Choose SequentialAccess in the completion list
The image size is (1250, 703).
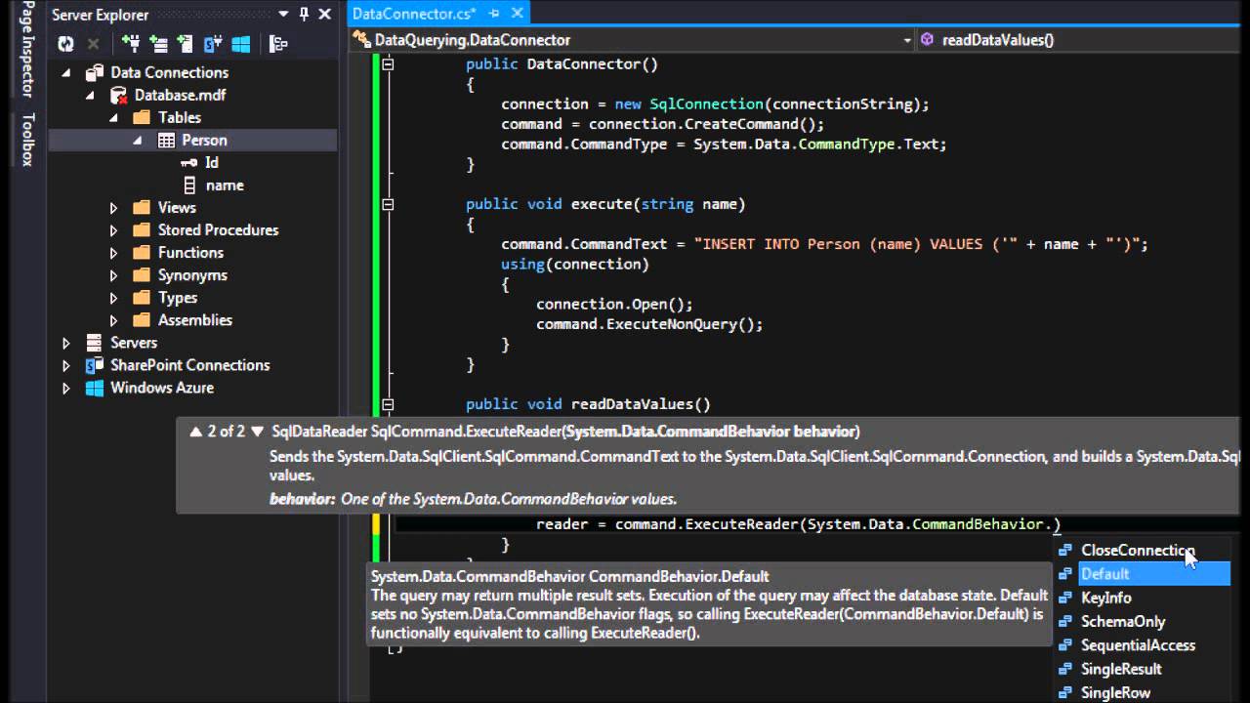[x=1137, y=645]
